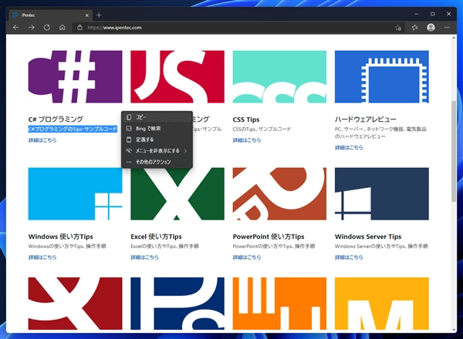Open the orange thumbnail in bottom row

tap(279, 304)
